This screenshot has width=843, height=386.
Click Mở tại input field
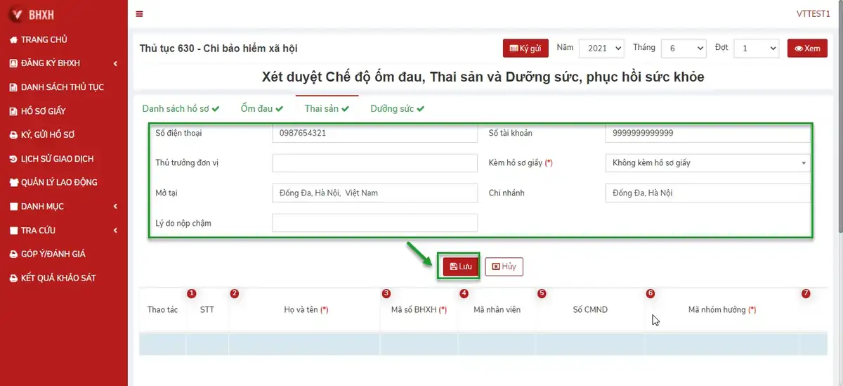pos(374,193)
